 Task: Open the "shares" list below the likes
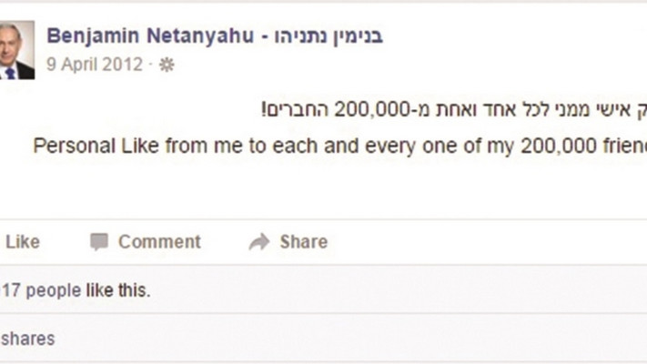click(27, 339)
